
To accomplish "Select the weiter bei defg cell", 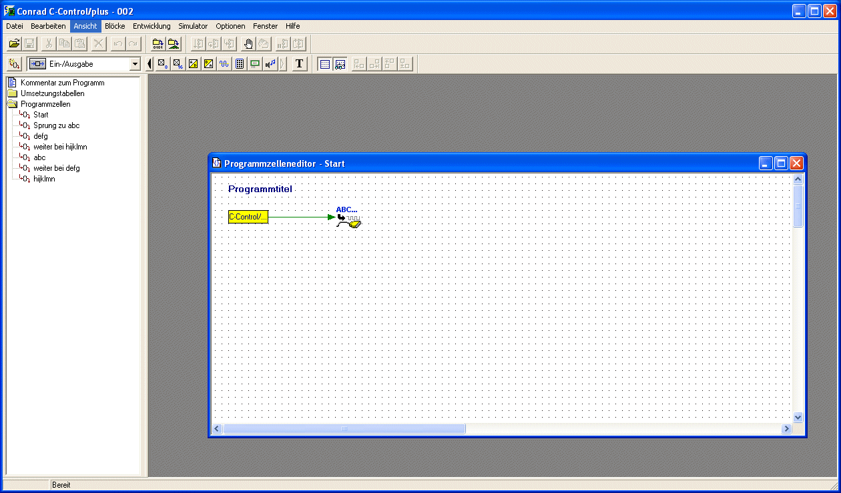I will coord(56,168).
